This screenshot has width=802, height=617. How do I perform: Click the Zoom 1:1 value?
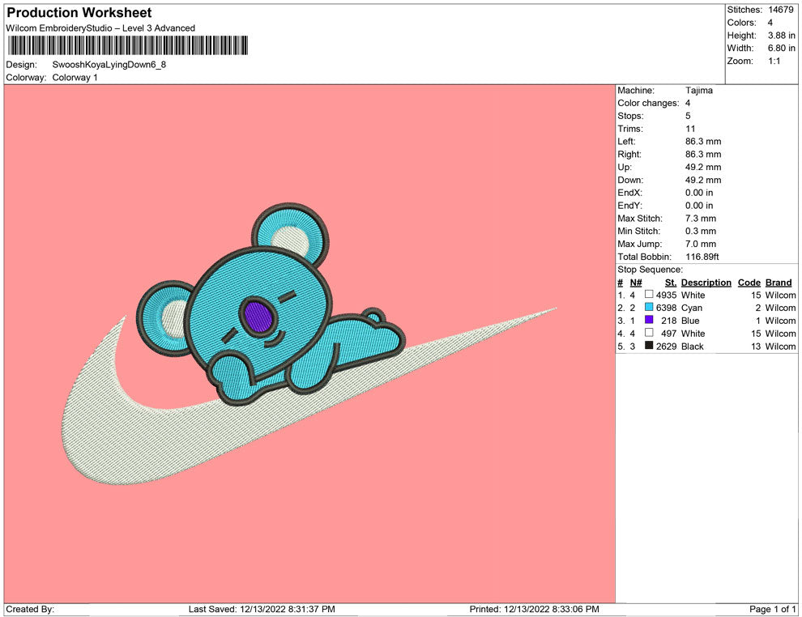774,62
